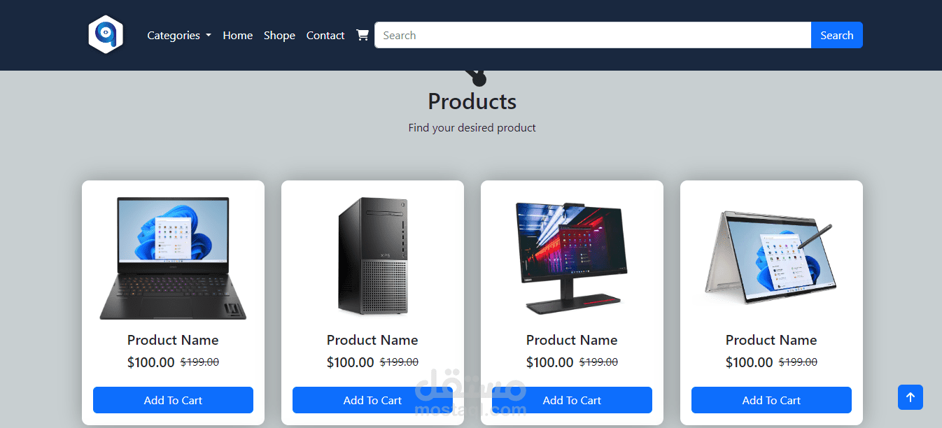Screen dimensions: 942x428
Task: Open the Shope menu item
Action: pyautogui.click(x=279, y=35)
